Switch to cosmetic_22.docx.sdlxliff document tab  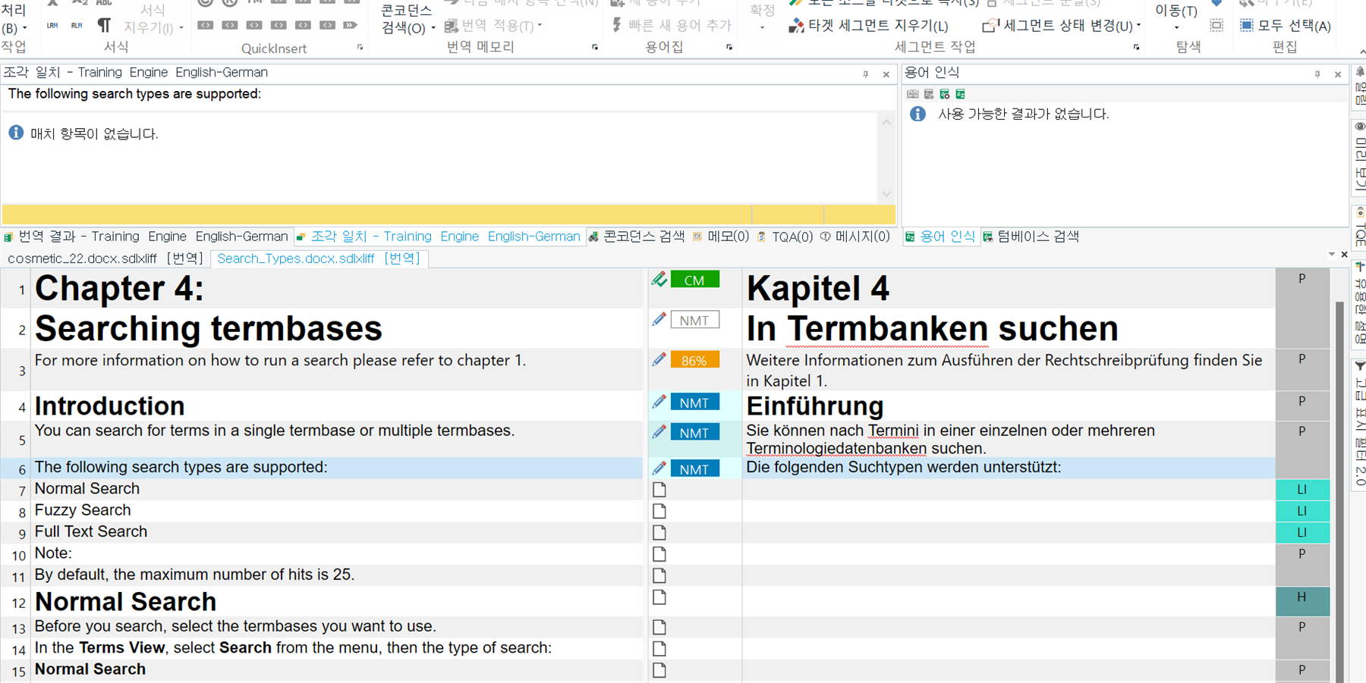105,258
